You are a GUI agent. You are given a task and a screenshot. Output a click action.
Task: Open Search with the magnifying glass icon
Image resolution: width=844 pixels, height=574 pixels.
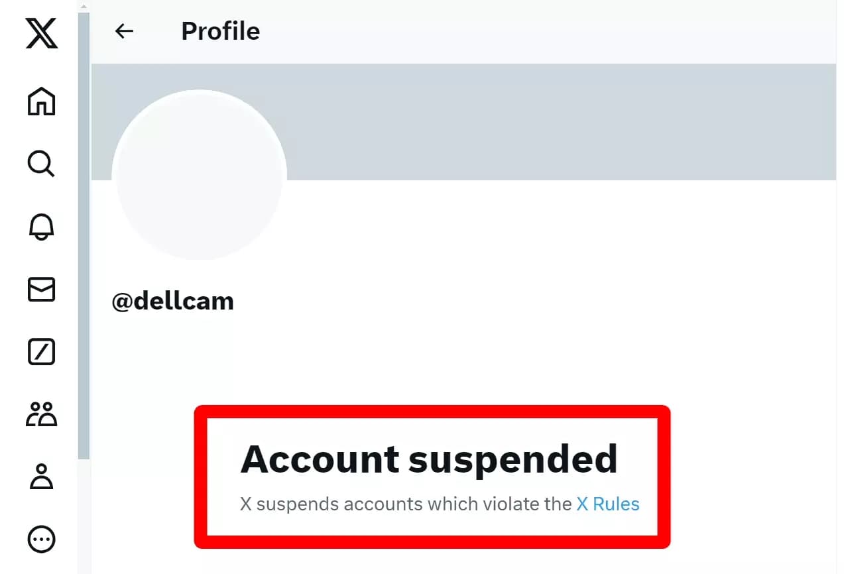click(41, 164)
